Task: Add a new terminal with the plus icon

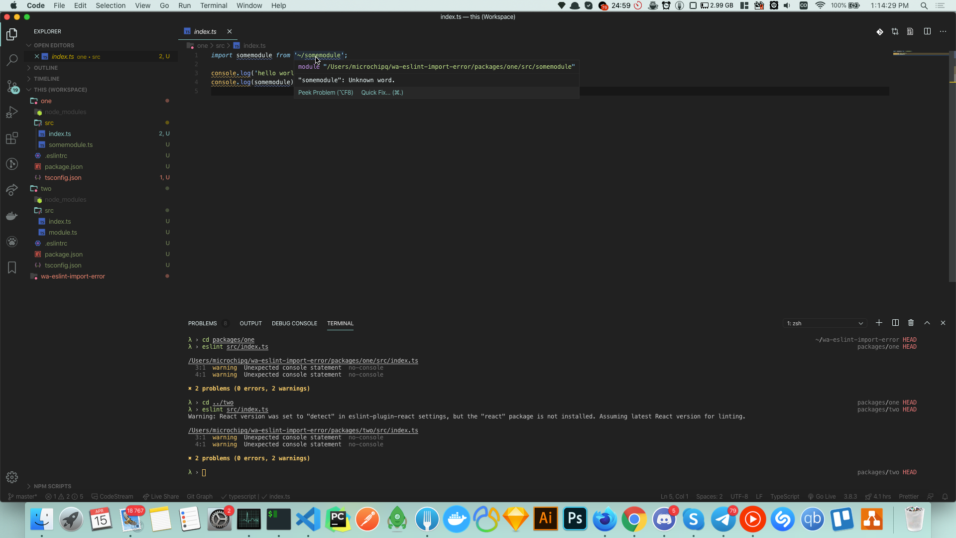Action: (x=878, y=323)
